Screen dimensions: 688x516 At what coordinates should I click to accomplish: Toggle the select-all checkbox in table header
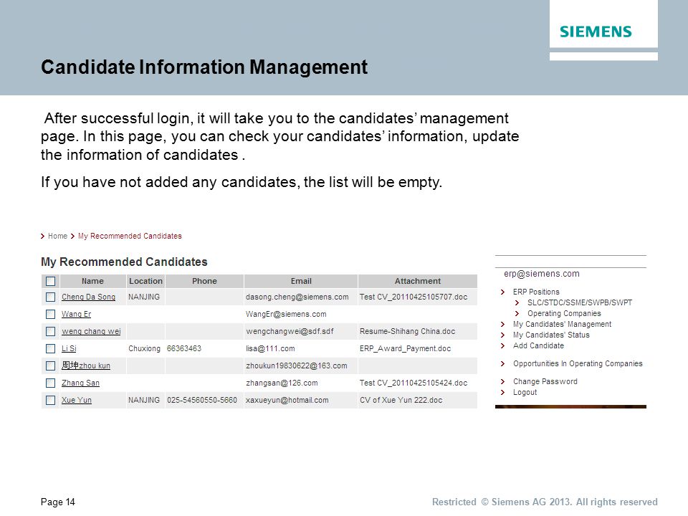pos(50,281)
